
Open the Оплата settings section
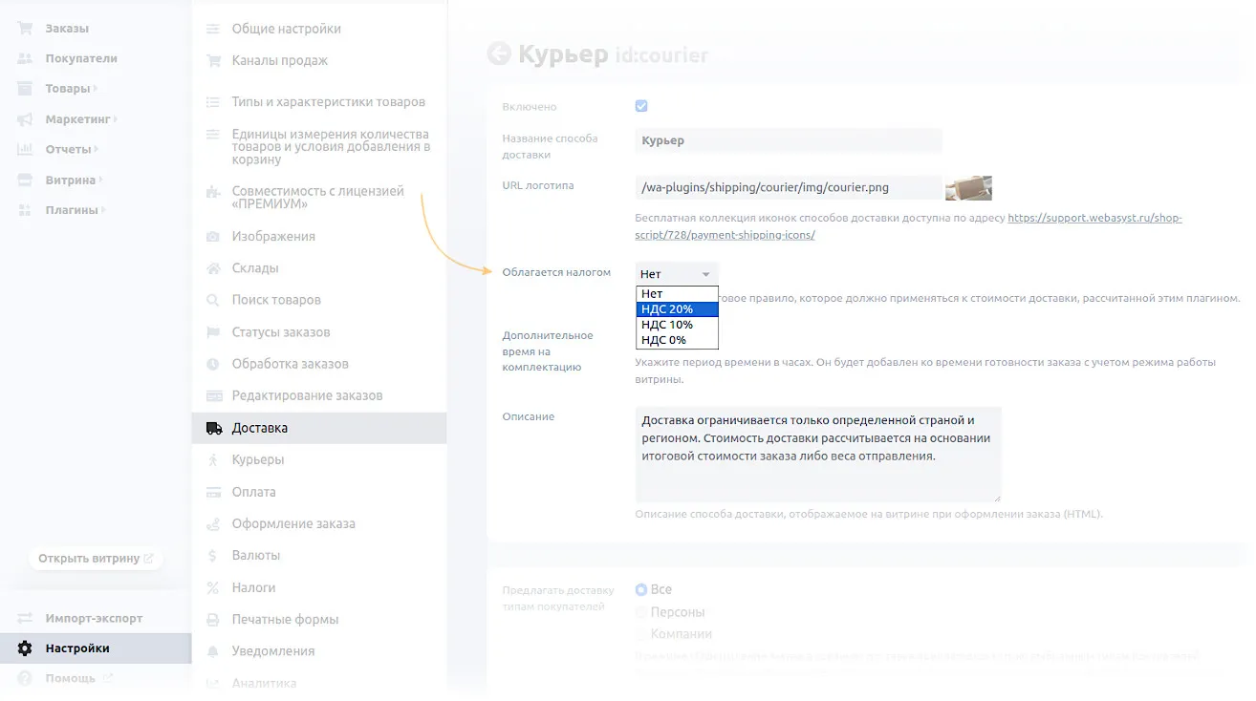click(x=253, y=492)
